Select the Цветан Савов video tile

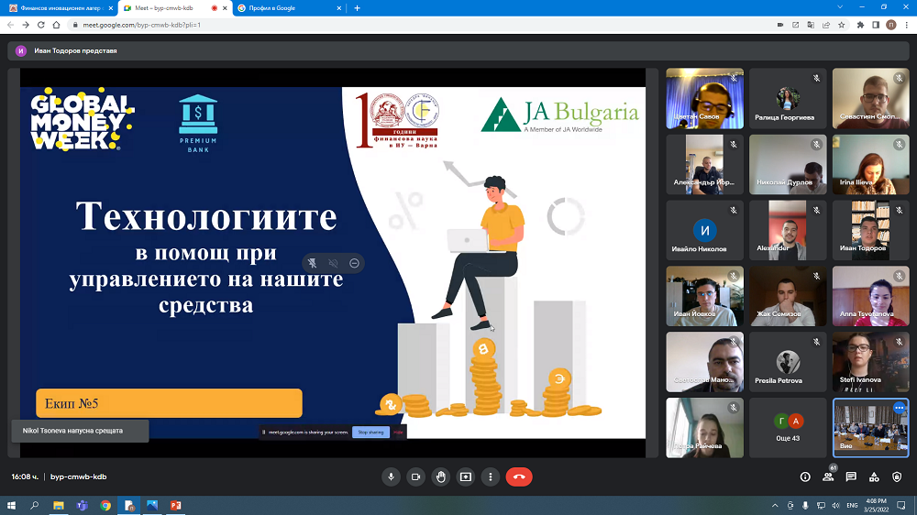pos(704,98)
